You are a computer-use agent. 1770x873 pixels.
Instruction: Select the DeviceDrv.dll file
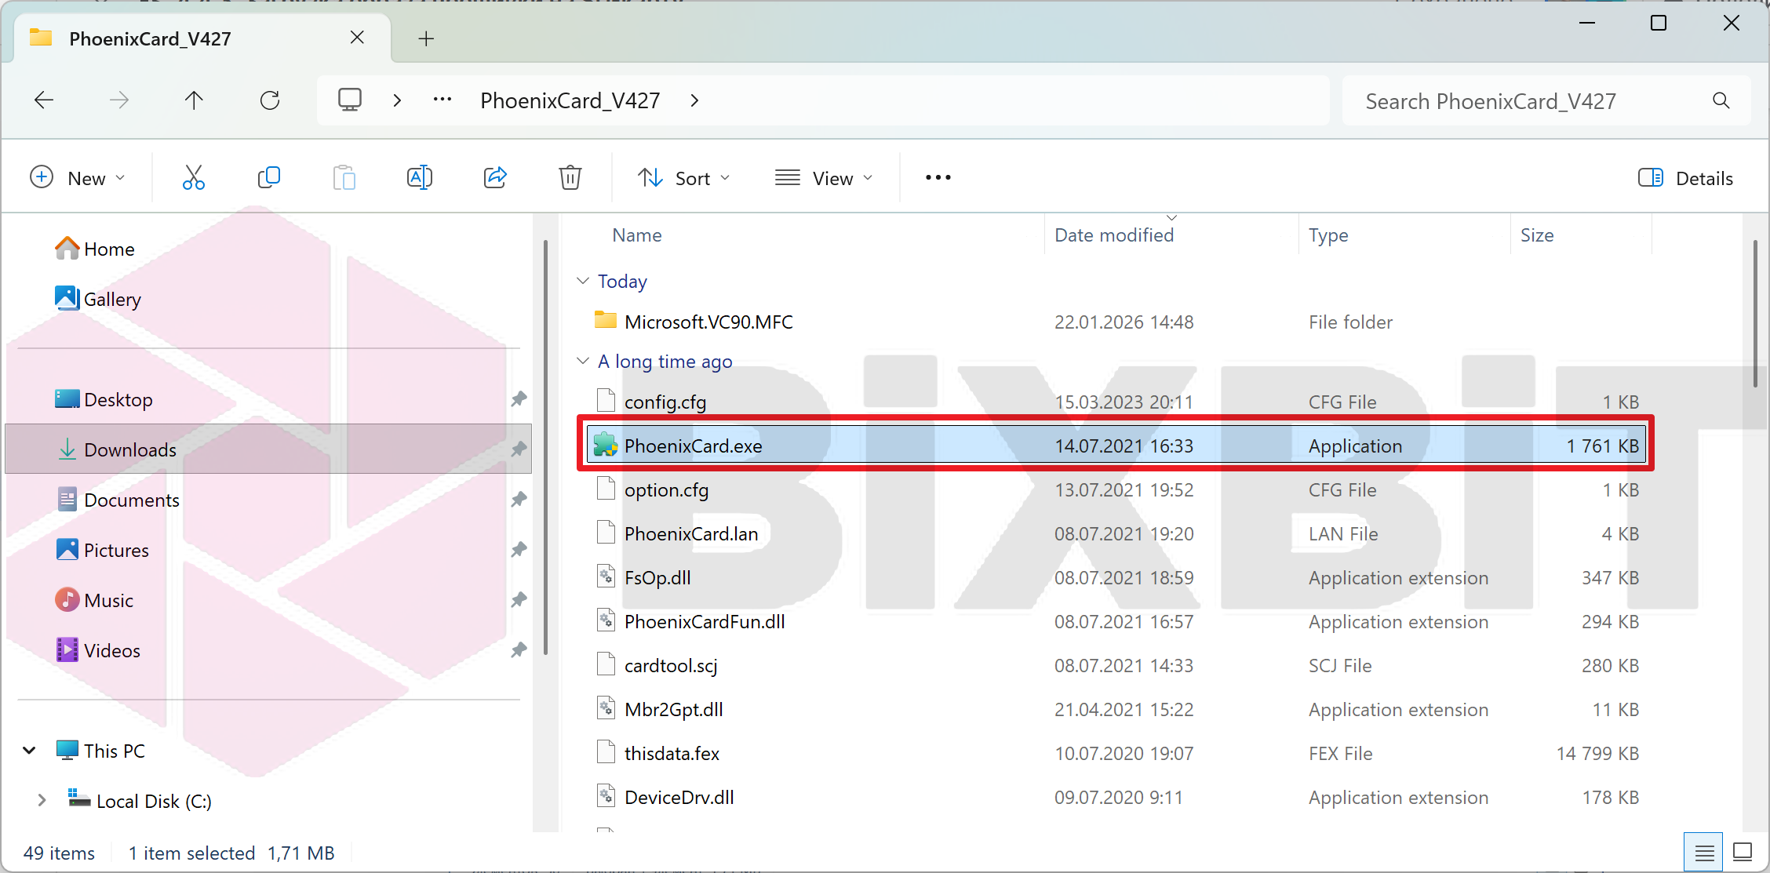[x=1116, y=797]
